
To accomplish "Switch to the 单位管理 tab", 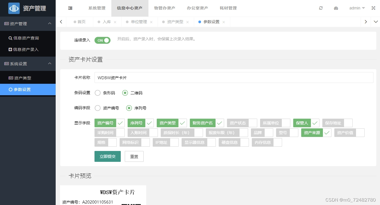I will point(139,22).
